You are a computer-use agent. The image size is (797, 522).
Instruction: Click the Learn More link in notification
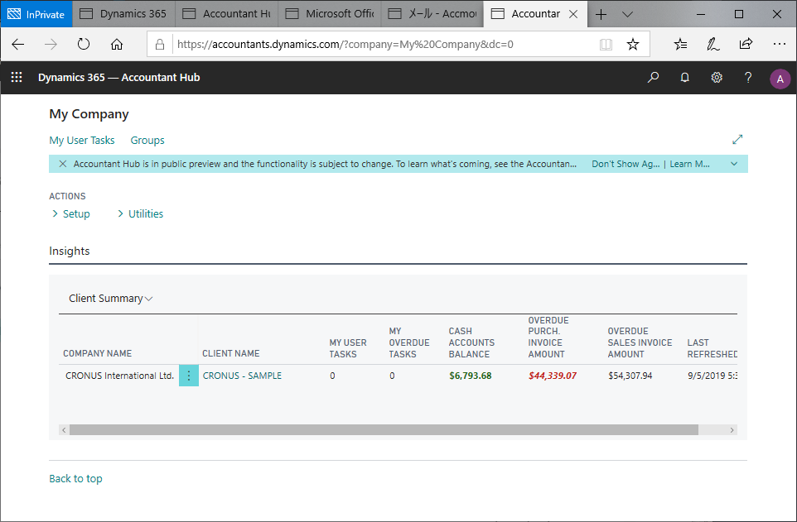690,164
